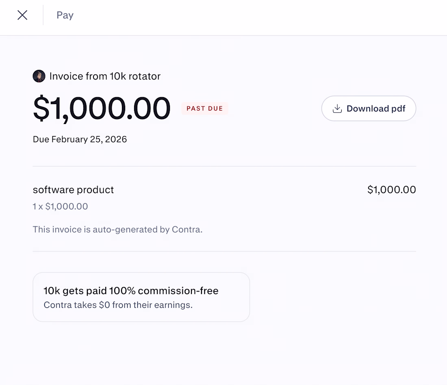Screen dimensions: 447x385
Task: Click the download arrow icon
Action: 337,109
